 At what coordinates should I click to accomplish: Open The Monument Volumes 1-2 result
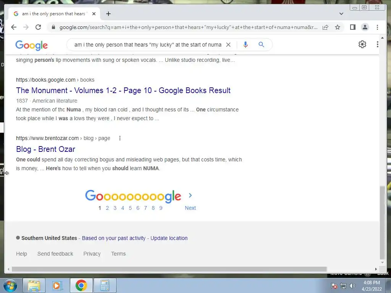[123, 90]
